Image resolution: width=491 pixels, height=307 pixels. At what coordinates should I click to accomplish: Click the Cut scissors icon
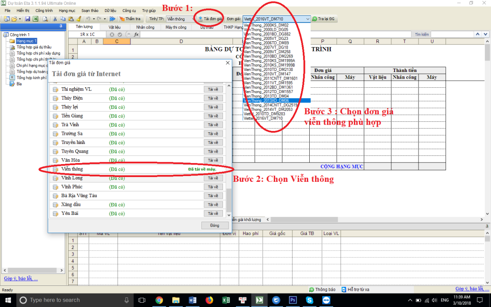[x=56, y=19]
